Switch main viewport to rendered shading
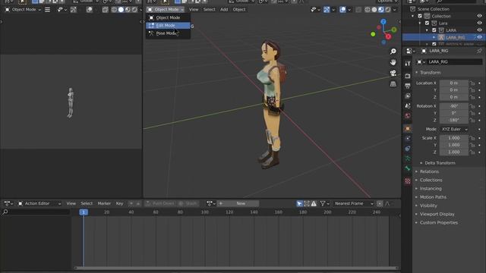This screenshot has height=273, width=486. [388, 10]
